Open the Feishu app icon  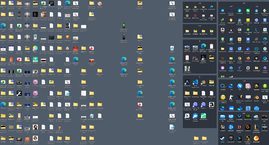pos(231,86)
